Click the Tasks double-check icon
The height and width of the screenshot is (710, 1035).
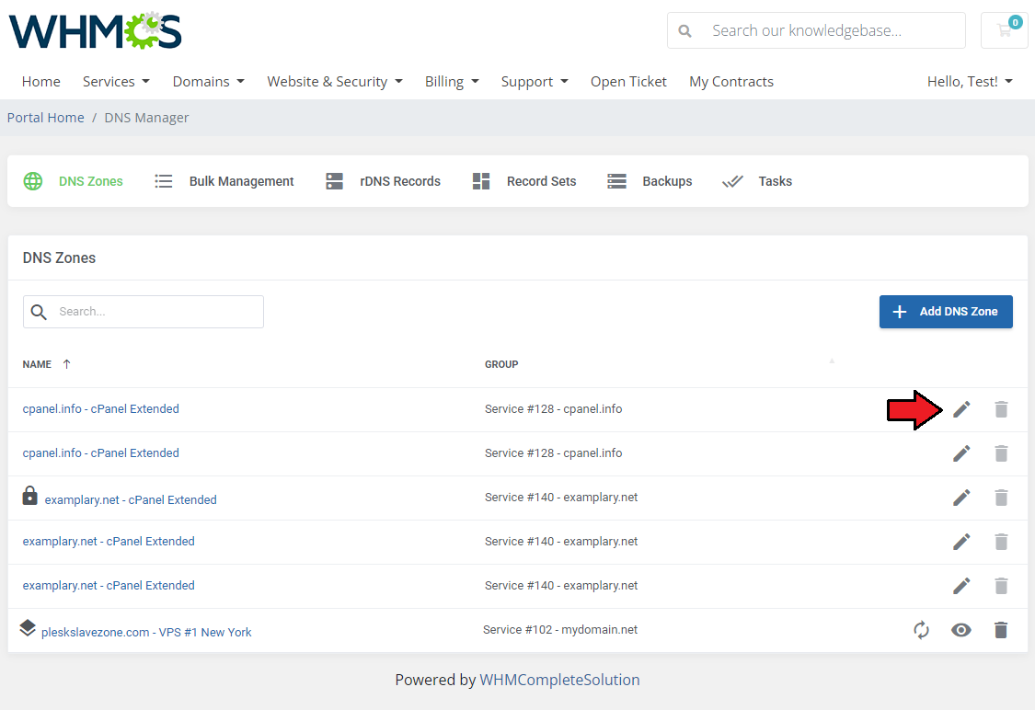coord(732,181)
